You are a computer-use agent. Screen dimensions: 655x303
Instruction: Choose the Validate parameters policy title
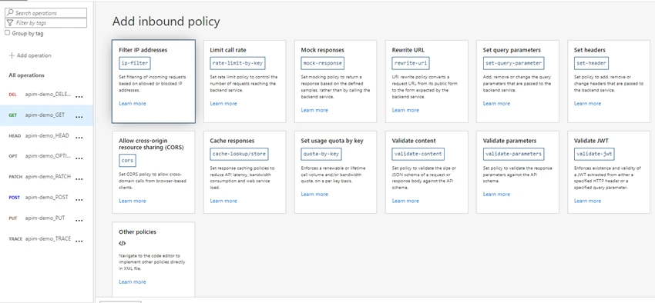coord(509,141)
